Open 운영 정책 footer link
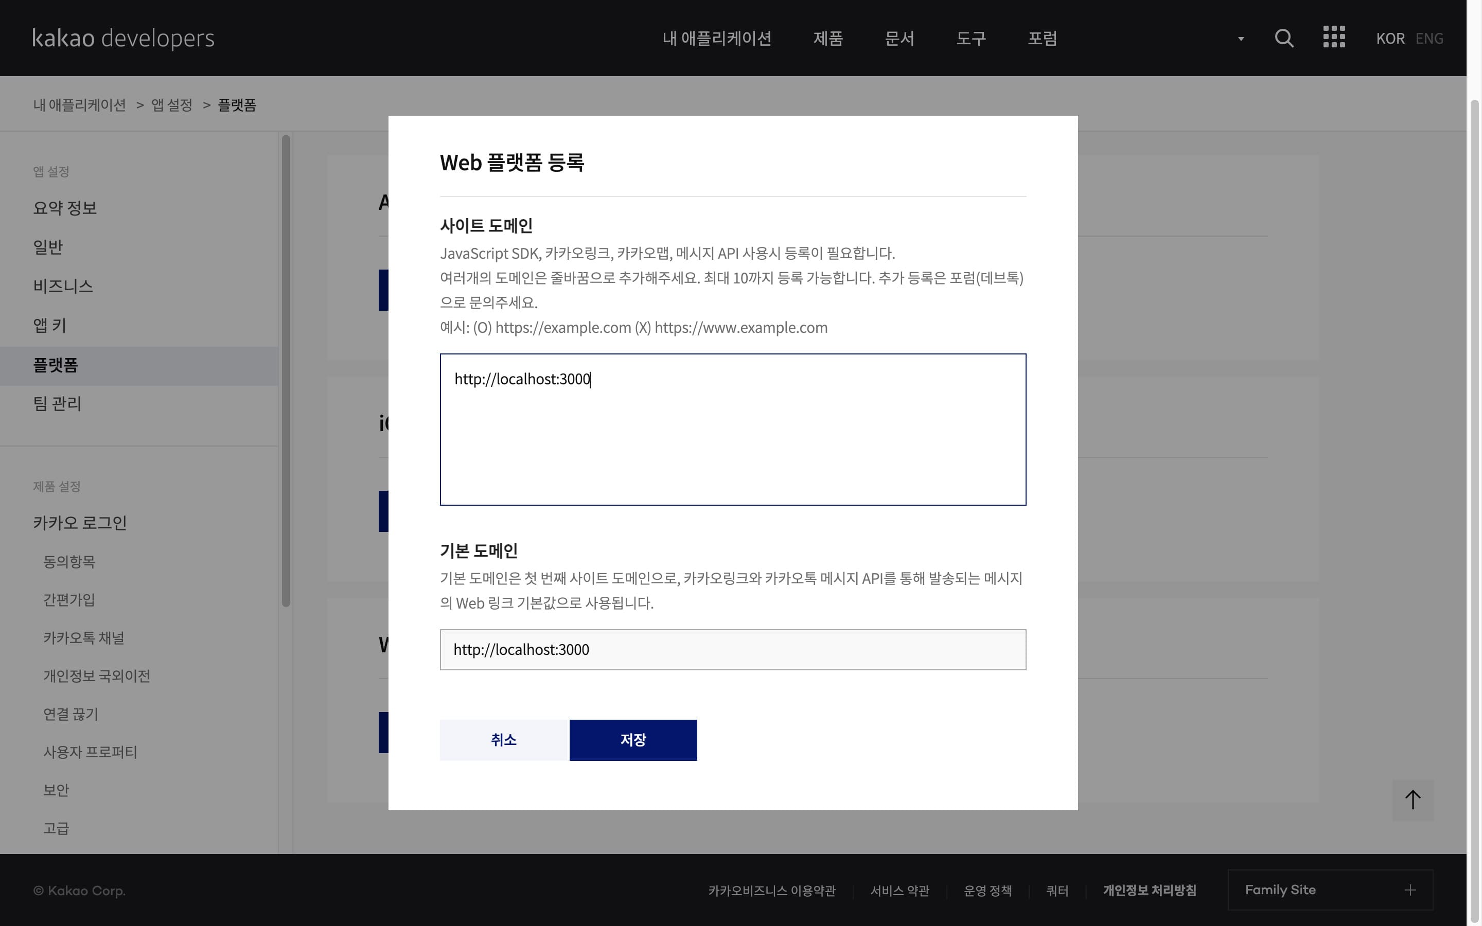The width and height of the screenshot is (1482, 926). [987, 891]
